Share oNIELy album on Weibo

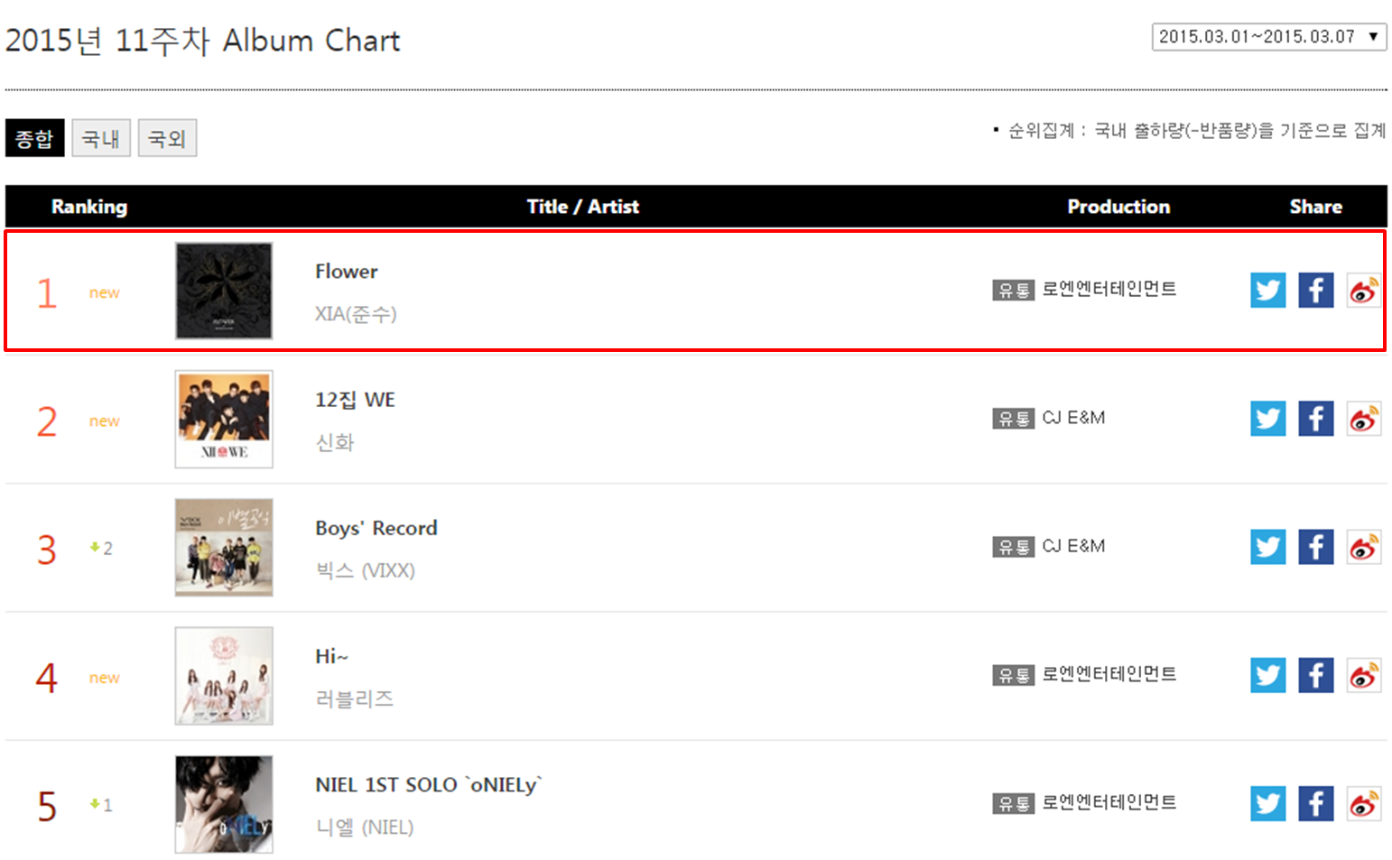[x=1363, y=803]
